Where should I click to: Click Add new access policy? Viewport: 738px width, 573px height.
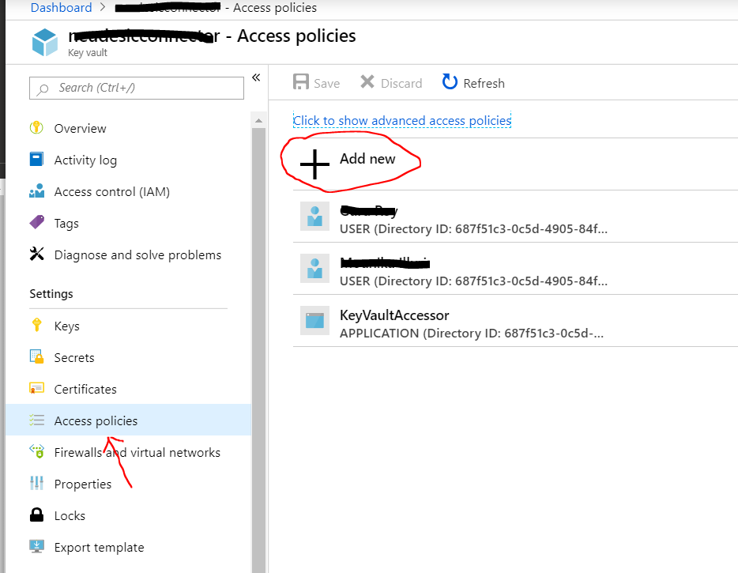click(350, 159)
